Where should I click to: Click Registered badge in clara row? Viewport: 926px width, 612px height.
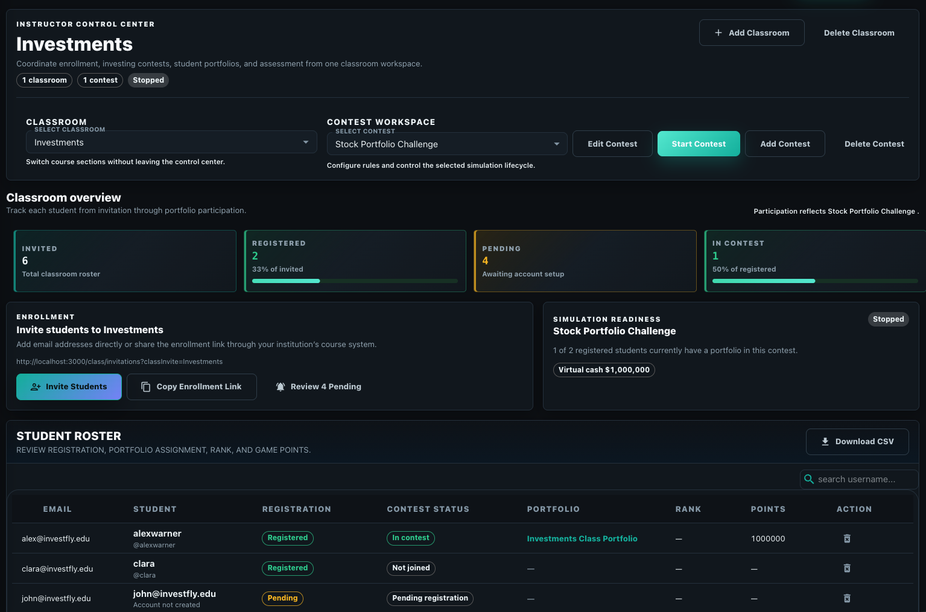pos(288,568)
